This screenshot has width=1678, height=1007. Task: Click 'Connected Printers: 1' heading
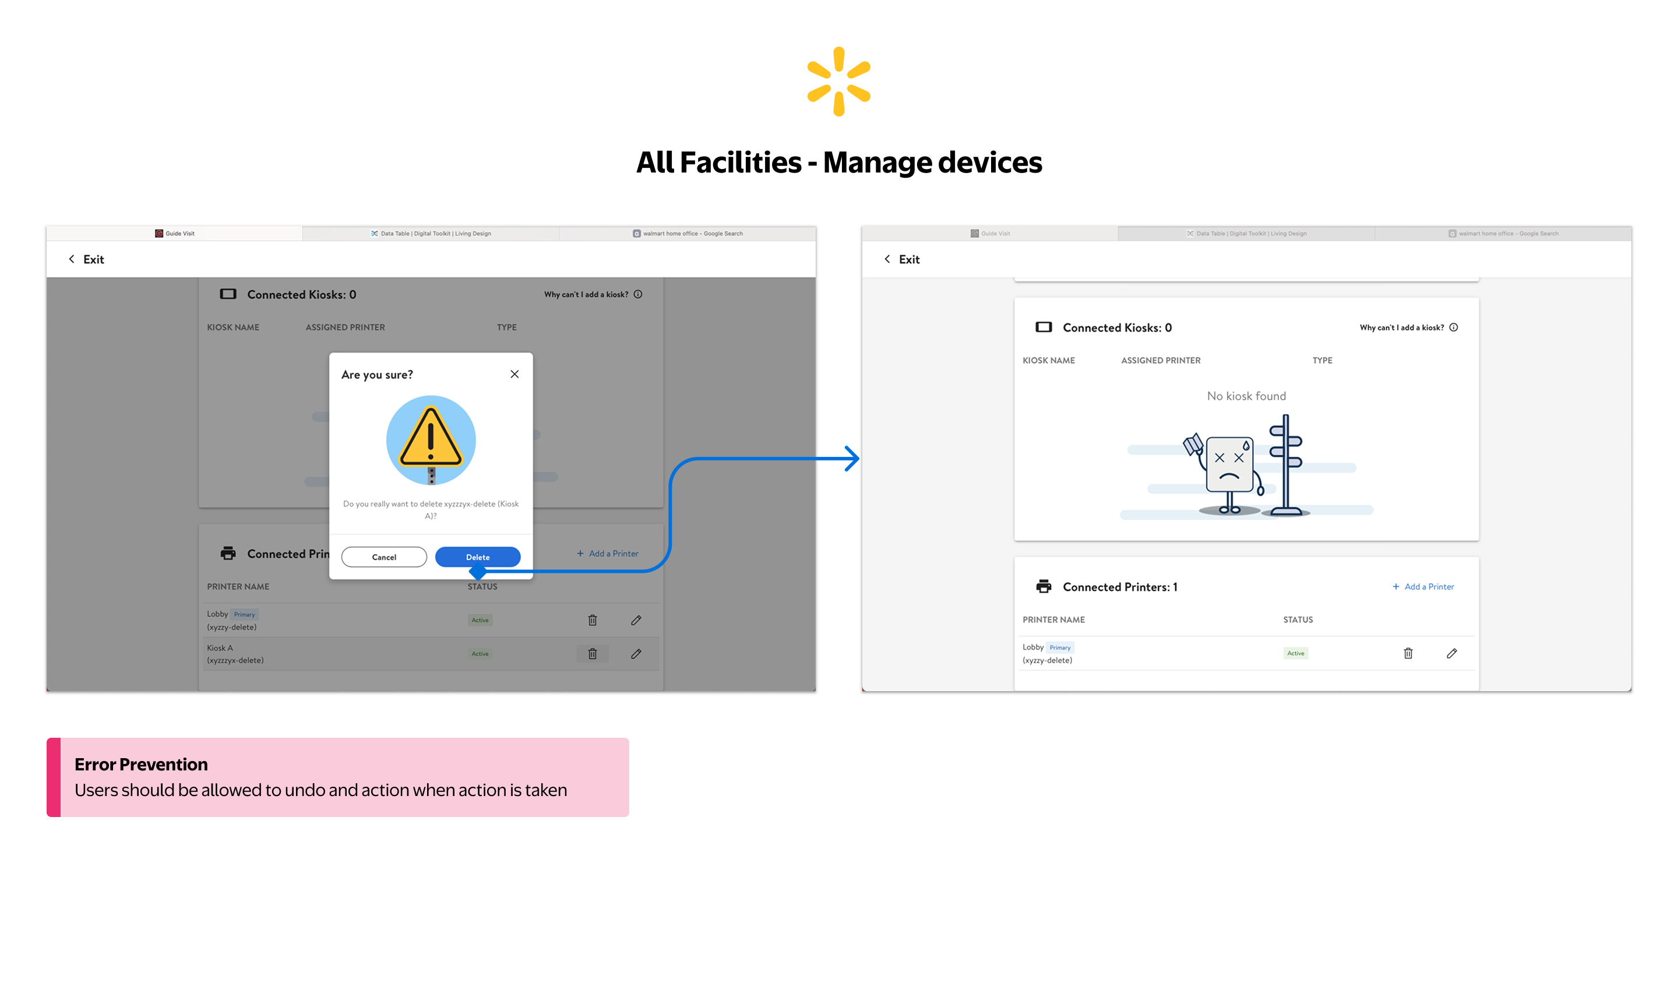coord(1120,587)
